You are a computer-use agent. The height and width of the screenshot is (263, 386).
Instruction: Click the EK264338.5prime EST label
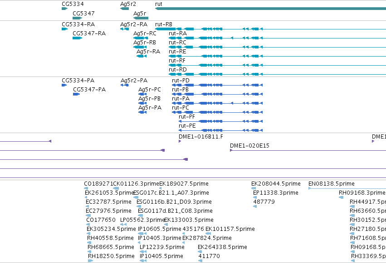[x=223, y=247]
